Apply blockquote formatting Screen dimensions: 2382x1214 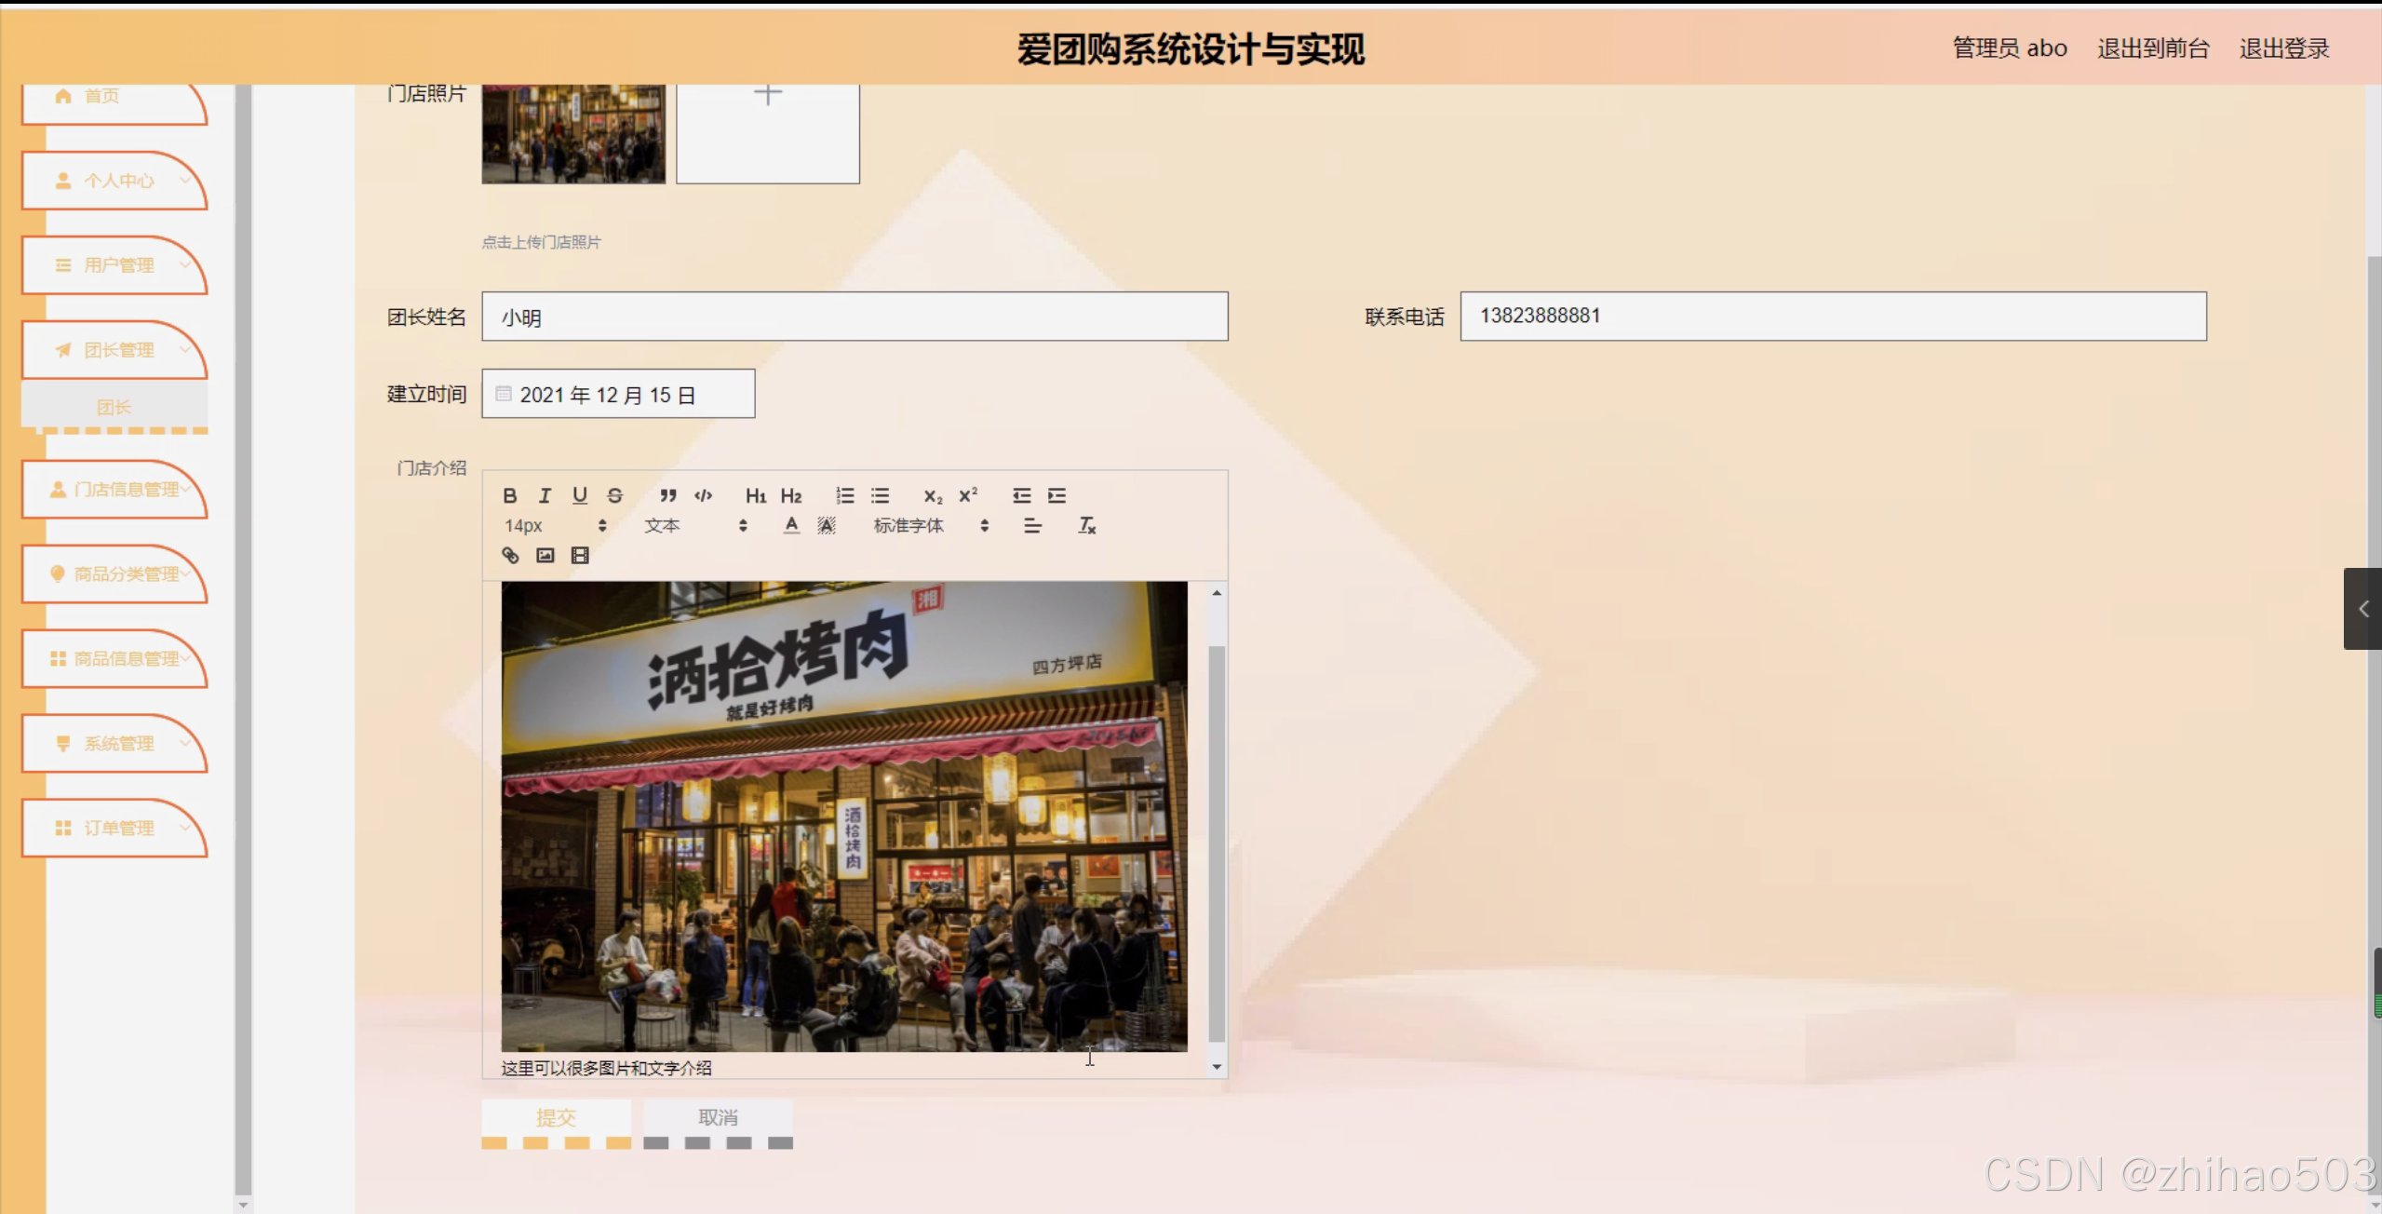(667, 495)
